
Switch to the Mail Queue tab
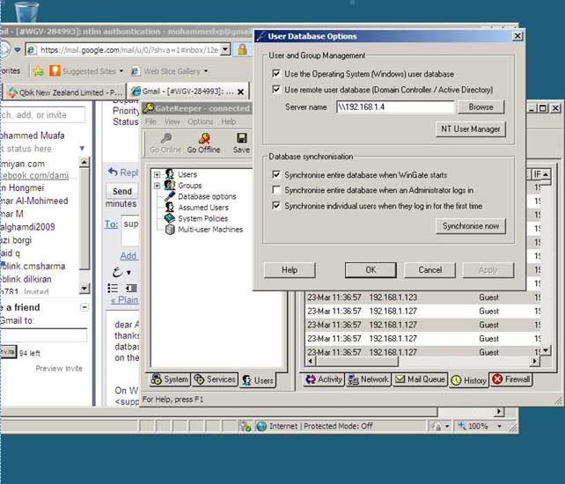pos(420,379)
